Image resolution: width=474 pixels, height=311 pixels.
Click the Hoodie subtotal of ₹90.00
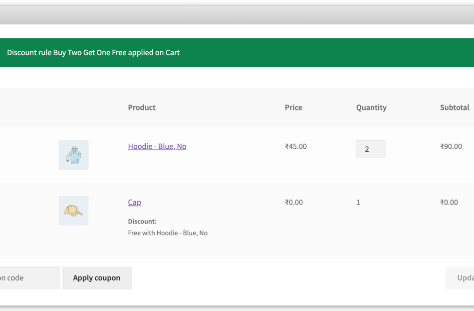(451, 146)
